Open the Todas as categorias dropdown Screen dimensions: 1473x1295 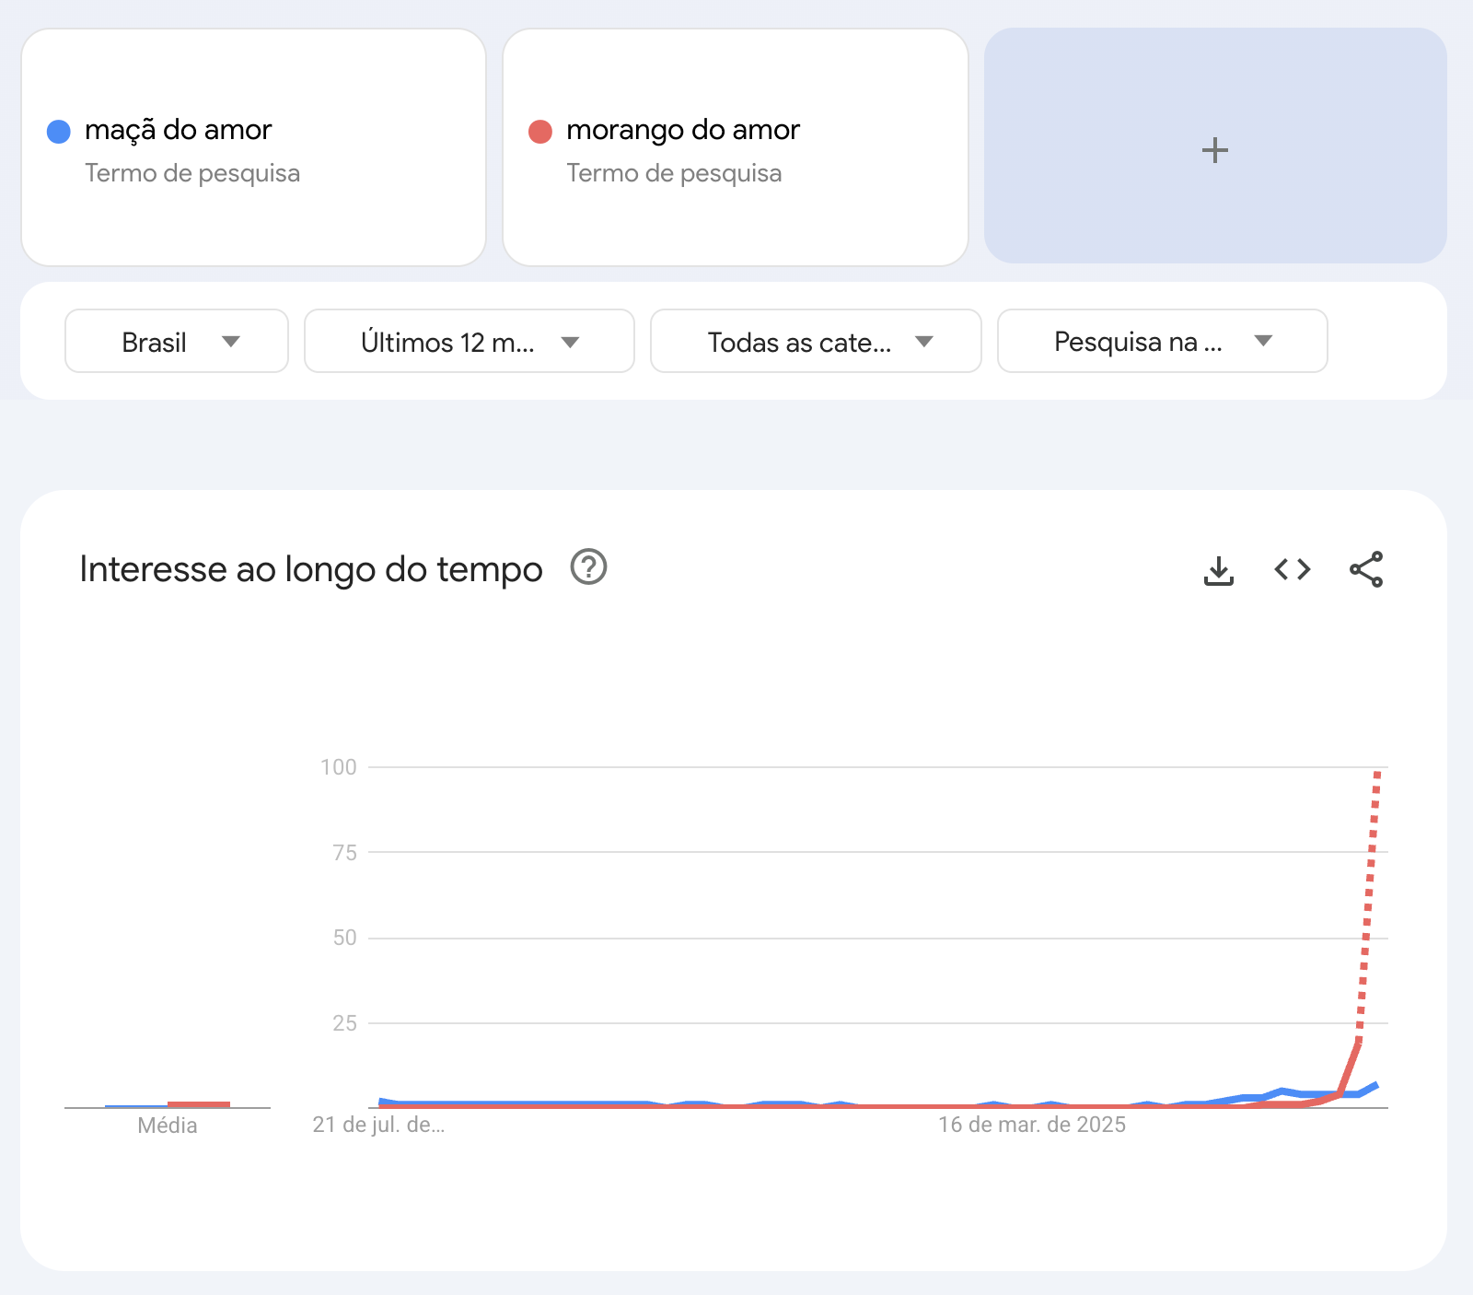[816, 341]
